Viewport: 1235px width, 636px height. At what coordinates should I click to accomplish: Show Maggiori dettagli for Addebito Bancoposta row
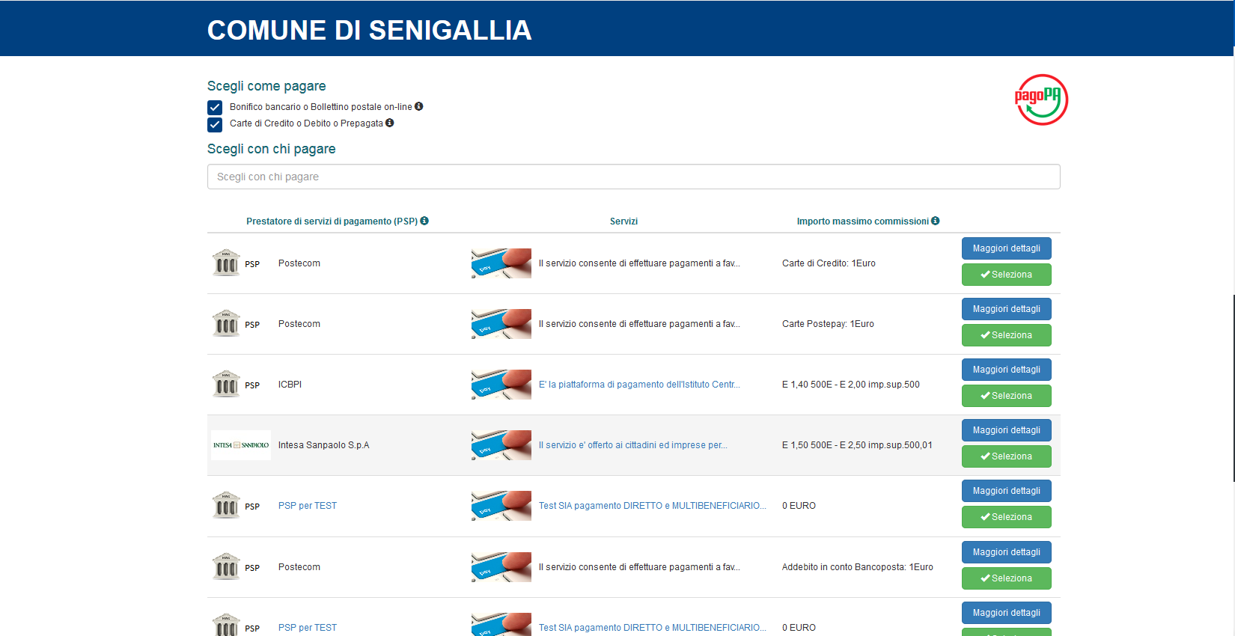(x=1006, y=552)
